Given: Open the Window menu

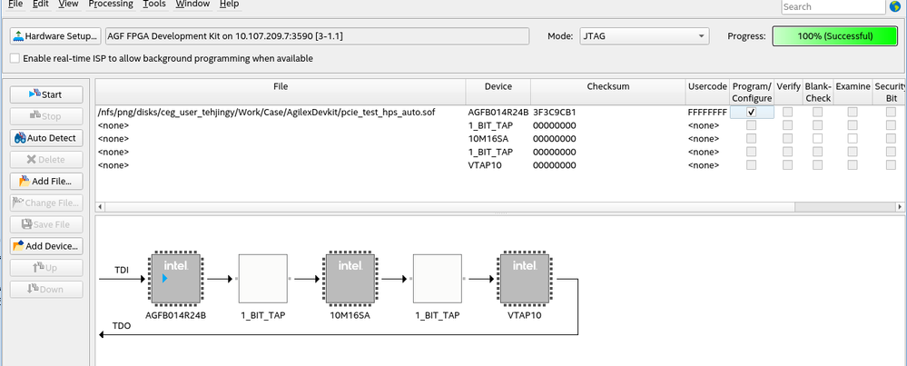Looking at the screenshot, I should (192, 5).
